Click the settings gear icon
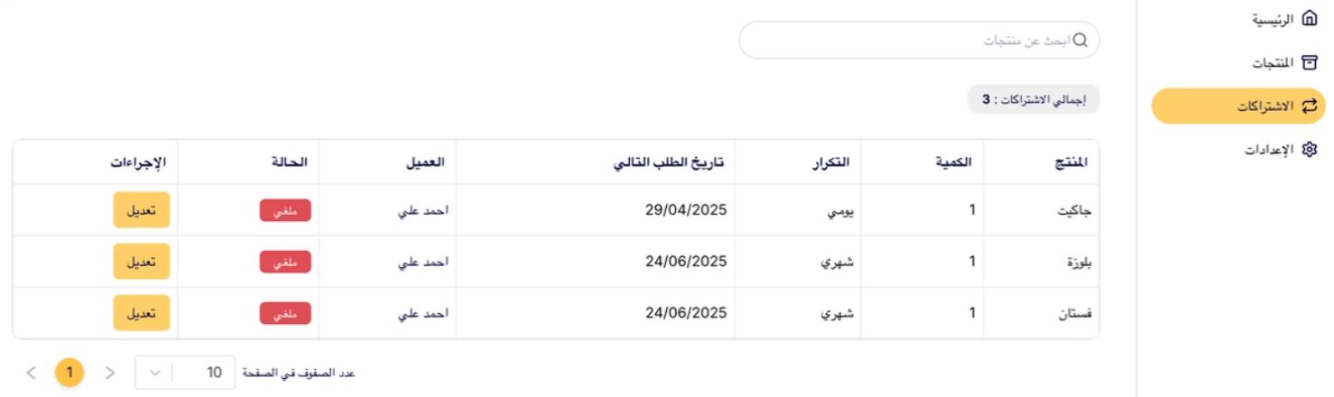Viewport: 1334px width, 397px height. pos(1310,150)
